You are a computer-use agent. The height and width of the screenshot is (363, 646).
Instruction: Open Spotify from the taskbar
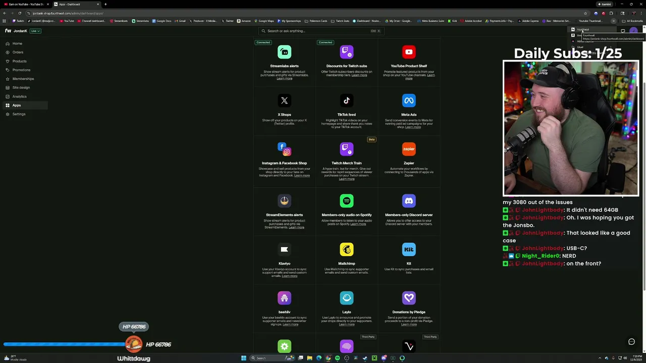coord(337,358)
